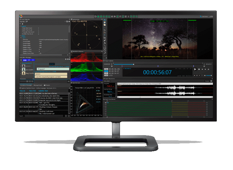Click the audio waveform horizontal scrollbar

pyautogui.click(x=165, y=97)
